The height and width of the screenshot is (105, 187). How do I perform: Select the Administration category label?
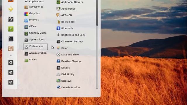coord(38,53)
